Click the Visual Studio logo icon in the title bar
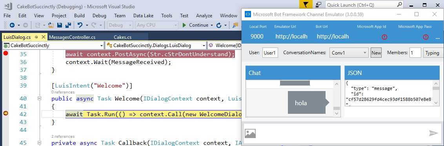 point(8,6)
